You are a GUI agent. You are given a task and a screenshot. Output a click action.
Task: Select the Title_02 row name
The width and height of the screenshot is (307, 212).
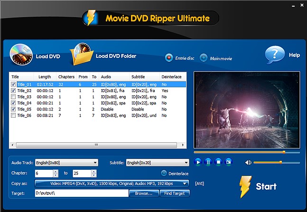coord(24,91)
